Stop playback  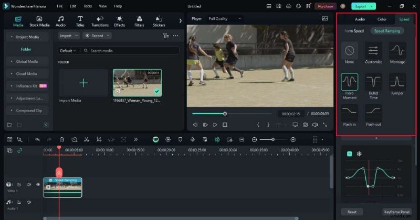(x=225, y=125)
